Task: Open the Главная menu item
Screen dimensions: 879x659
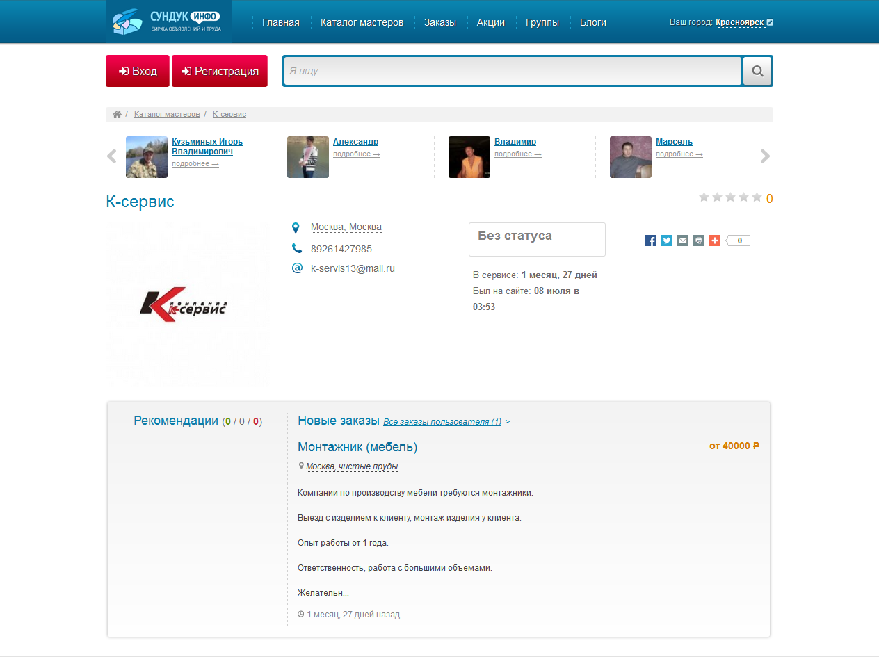Action: coord(281,22)
